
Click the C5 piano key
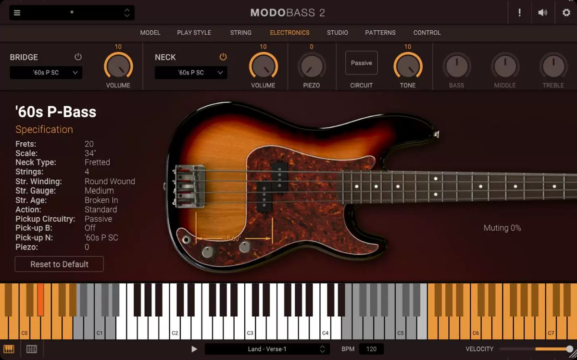tap(401, 328)
